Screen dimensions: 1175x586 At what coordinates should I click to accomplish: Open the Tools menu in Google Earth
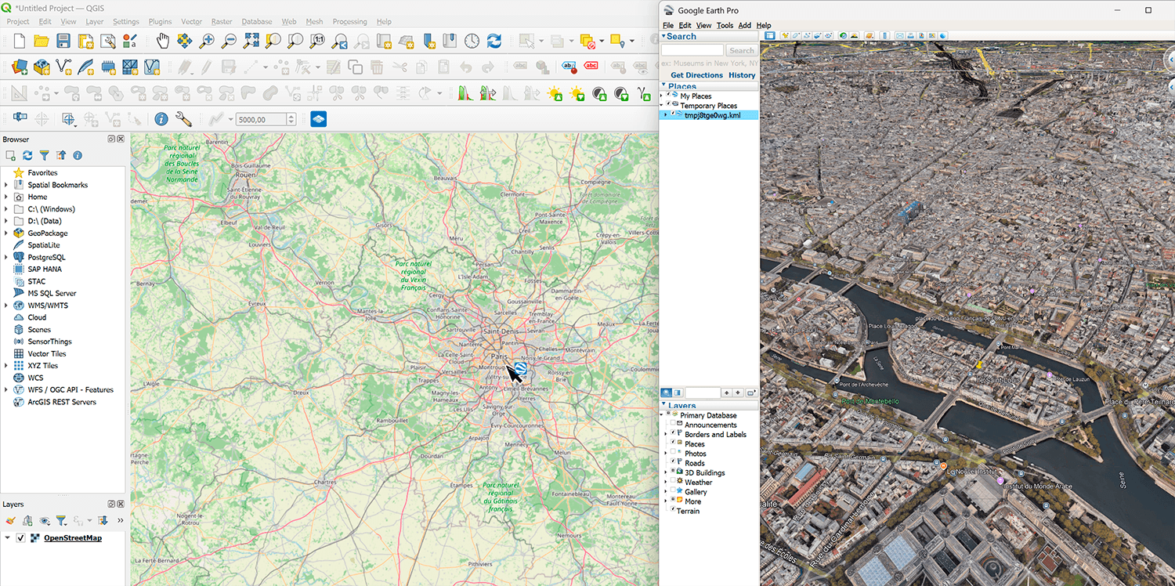point(725,25)
